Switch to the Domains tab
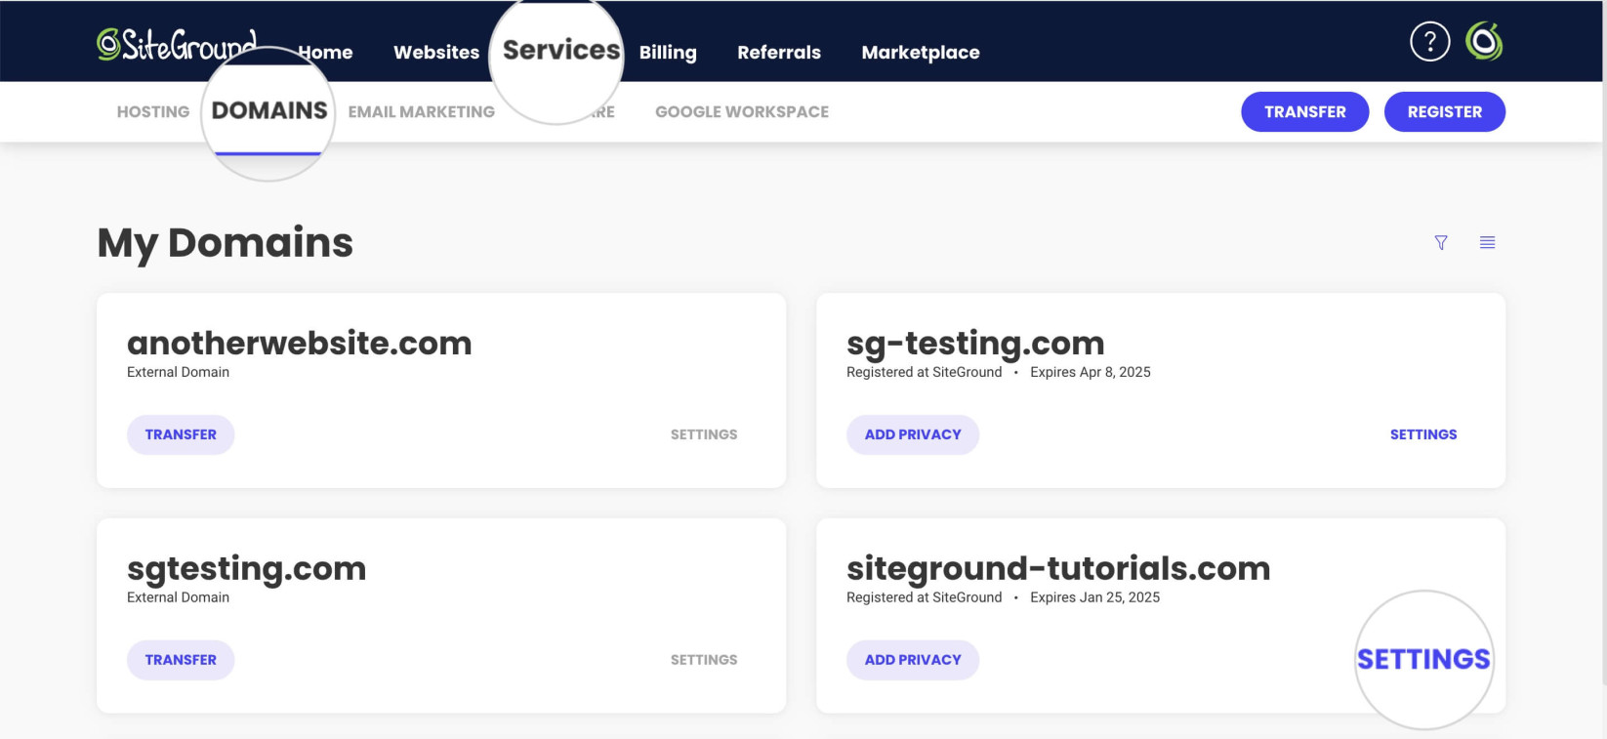The width and height of the screenshot is (1607, 739). click(269, 110)
